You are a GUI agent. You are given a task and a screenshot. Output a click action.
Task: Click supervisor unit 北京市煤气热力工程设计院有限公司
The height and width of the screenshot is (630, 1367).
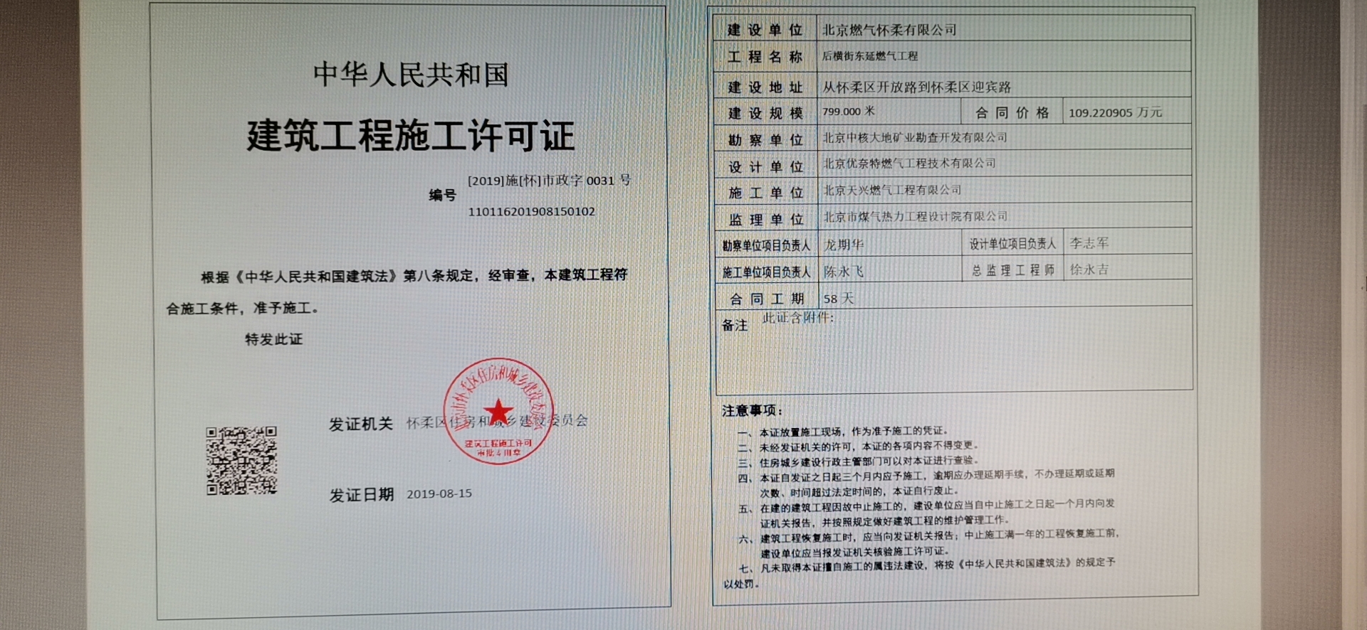click(915, 216)
